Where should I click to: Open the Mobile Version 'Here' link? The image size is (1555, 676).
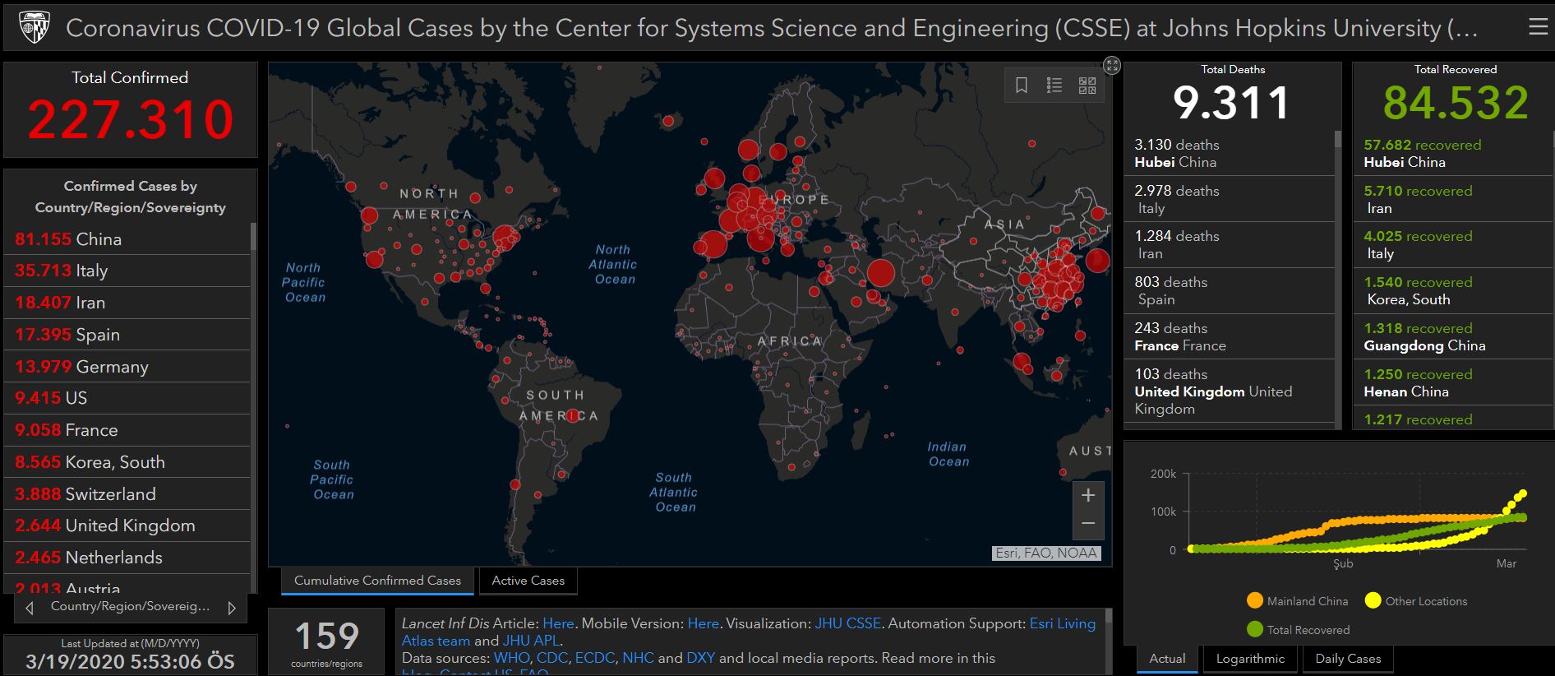coord(703,623)
